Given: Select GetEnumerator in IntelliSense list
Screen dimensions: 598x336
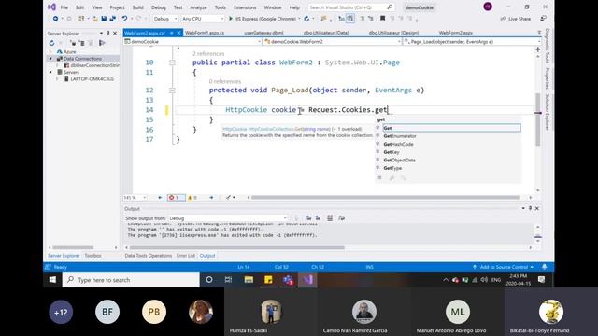Looking at the screenshot, I should pyautogui.click(x=399, y=136).
